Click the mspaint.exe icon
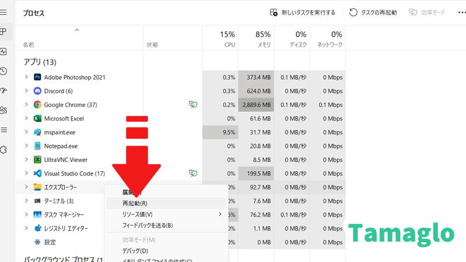466x262 pixels. pos(37,132)
